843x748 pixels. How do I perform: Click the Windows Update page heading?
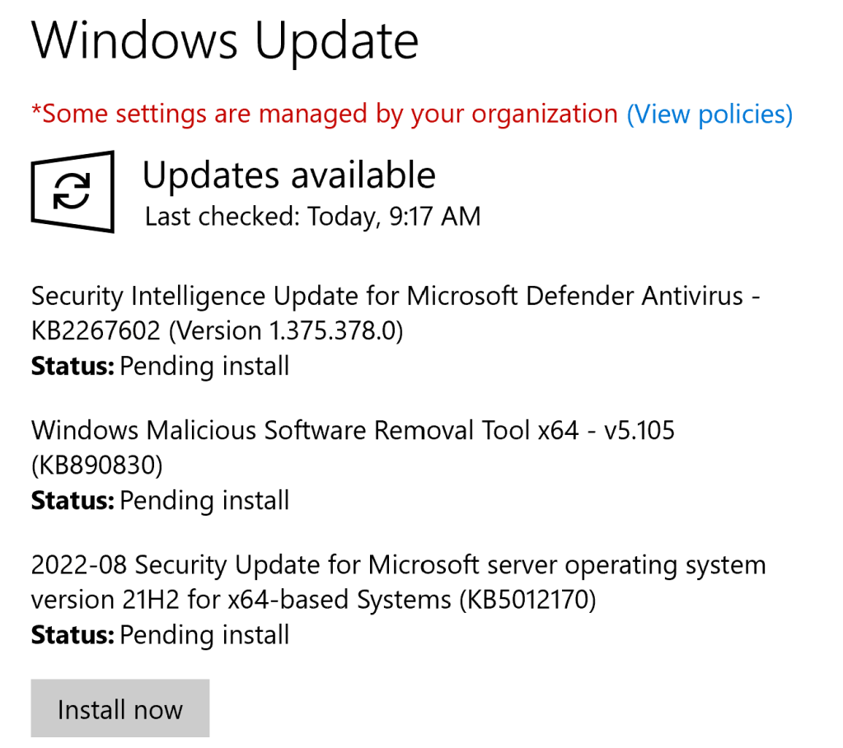224,41
